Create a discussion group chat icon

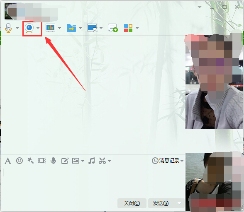click(113, 28)
